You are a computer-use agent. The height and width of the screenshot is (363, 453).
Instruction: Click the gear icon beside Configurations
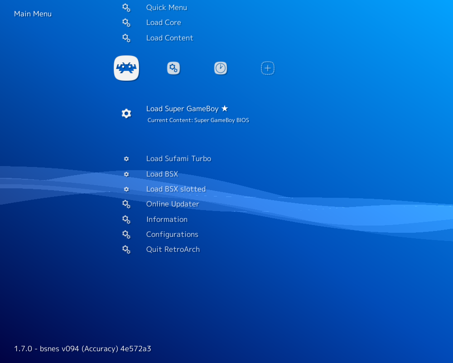tap(126, 235)
